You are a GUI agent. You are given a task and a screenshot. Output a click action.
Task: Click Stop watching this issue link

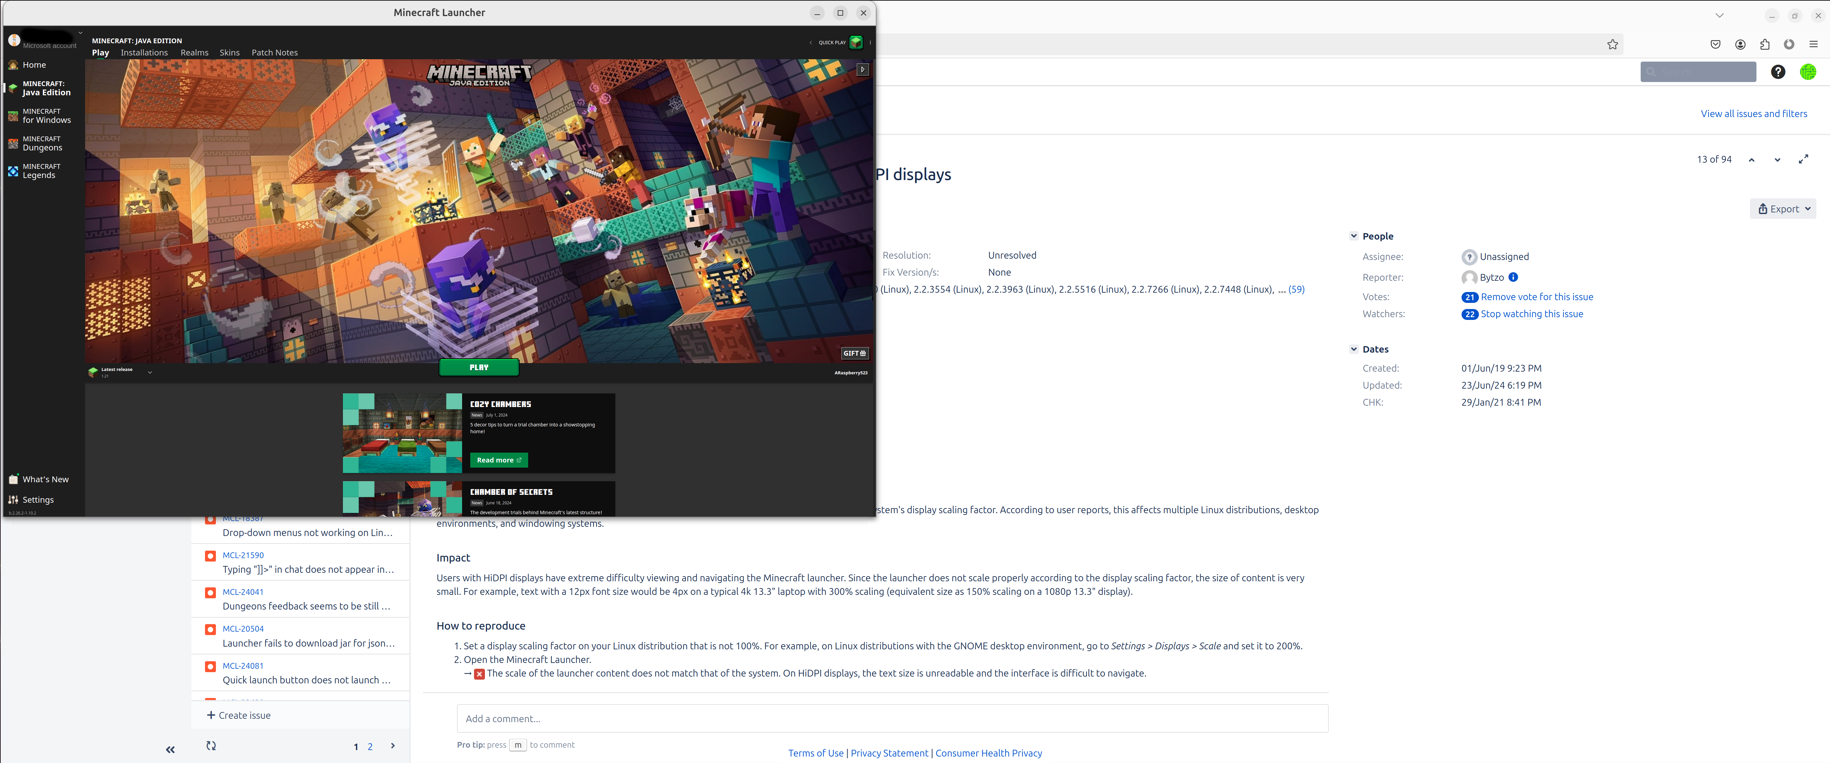[1532, 314]
